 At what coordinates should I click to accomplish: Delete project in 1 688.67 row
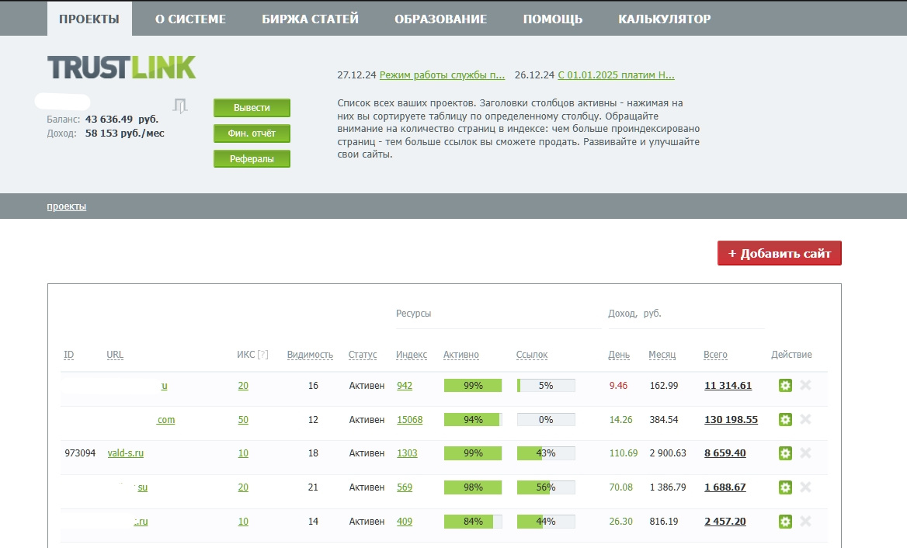tap(805, 487)
